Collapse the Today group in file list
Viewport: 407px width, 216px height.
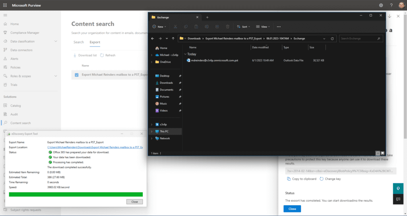pos(185,54)
